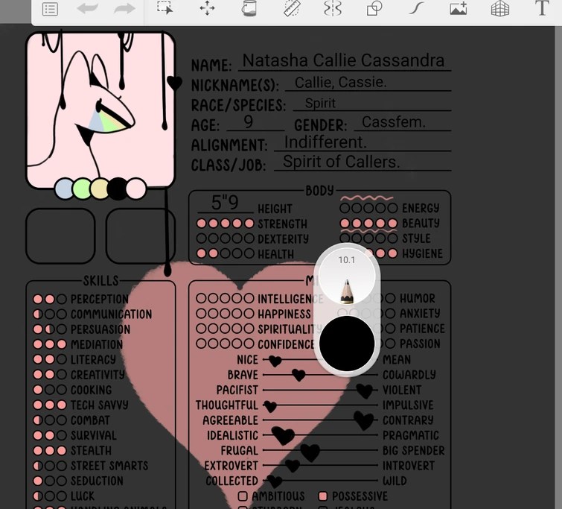
Task: Pick the pale yellow palette circle
Action: [x=99, y=189]
